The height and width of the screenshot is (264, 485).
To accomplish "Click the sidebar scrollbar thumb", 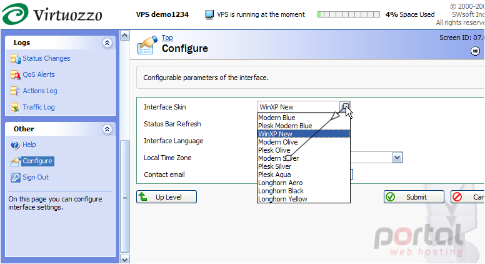I will click(124, 196).
